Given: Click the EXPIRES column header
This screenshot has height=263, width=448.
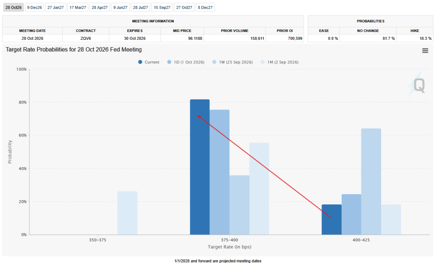Looking at the screenshot, I should pos(135,31).
